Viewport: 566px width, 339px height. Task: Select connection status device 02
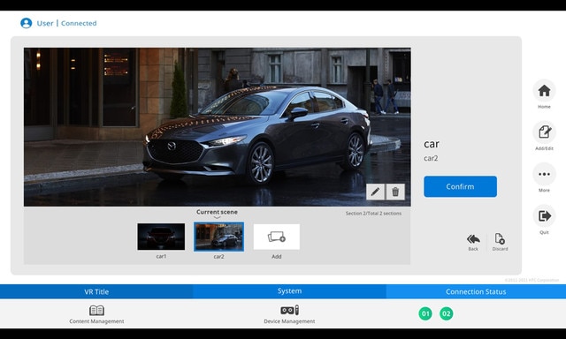tap(446, 313)
